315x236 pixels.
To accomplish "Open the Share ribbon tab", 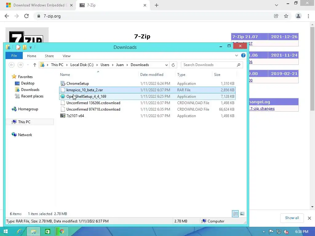I will [49, 56].
